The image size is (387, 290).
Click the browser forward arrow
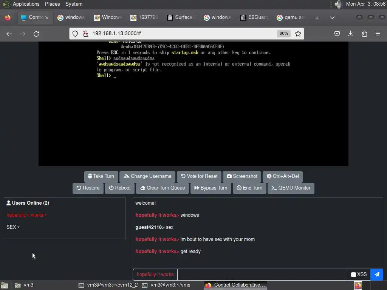(x=23, y=34)
